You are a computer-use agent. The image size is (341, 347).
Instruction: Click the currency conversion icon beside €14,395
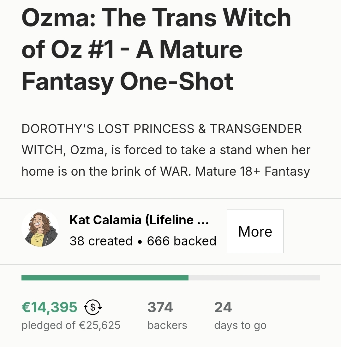click(x=93, y=308)
